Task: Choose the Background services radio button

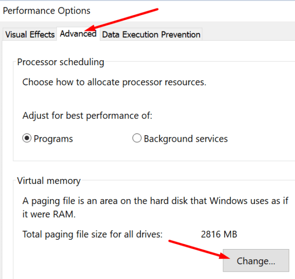Action: [137, 139]
